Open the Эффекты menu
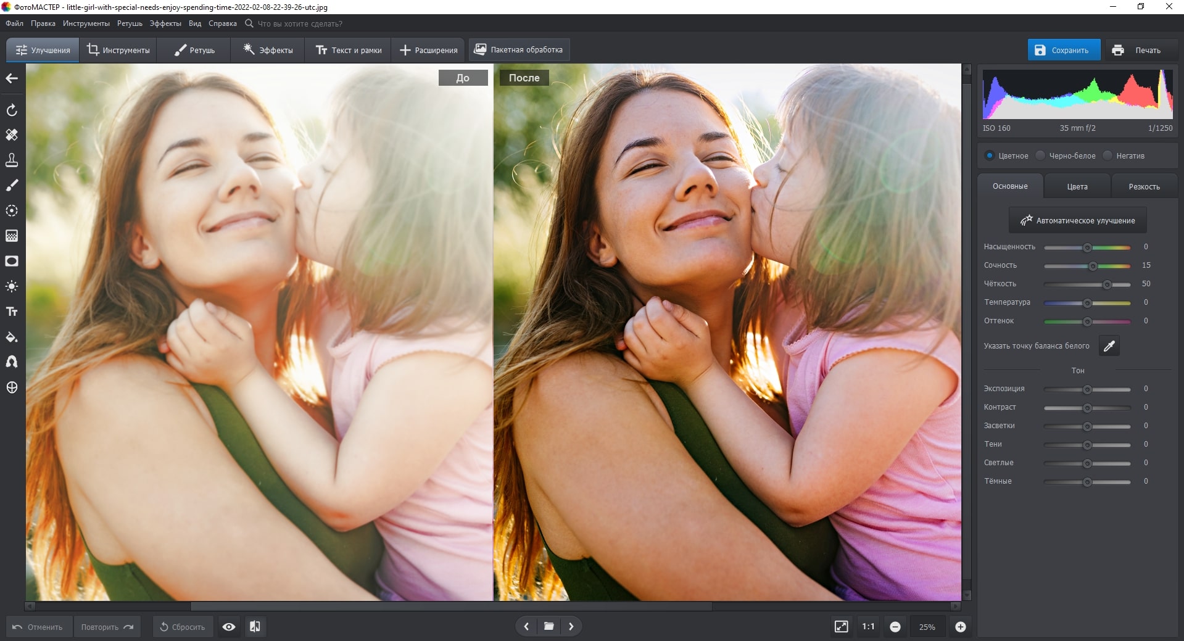Screen dimensions: 1184x641 pyautogui.click(x=165, y=23)
